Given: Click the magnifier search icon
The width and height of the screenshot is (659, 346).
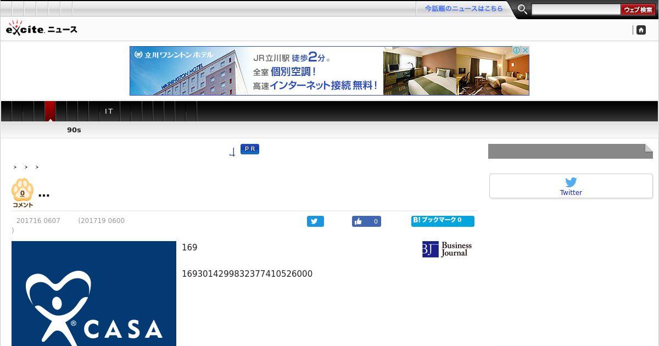Looking at the screenshot, I should pyautogui.click(x=522, y=9).
